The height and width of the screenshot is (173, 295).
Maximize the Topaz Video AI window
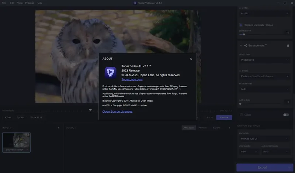pyautogui.click(x=285, y=3)
